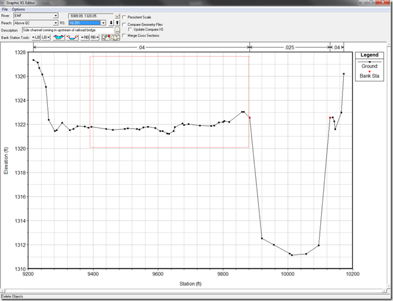Expand the Reach dropdown showing Above QC
This screenshot has height=301, width=393.
tap(56, 23)
